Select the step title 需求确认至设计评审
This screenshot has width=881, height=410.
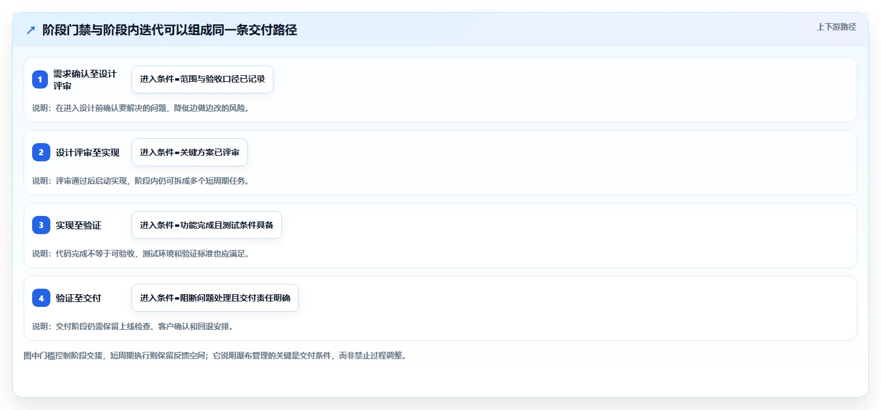(x=85, y=79)
